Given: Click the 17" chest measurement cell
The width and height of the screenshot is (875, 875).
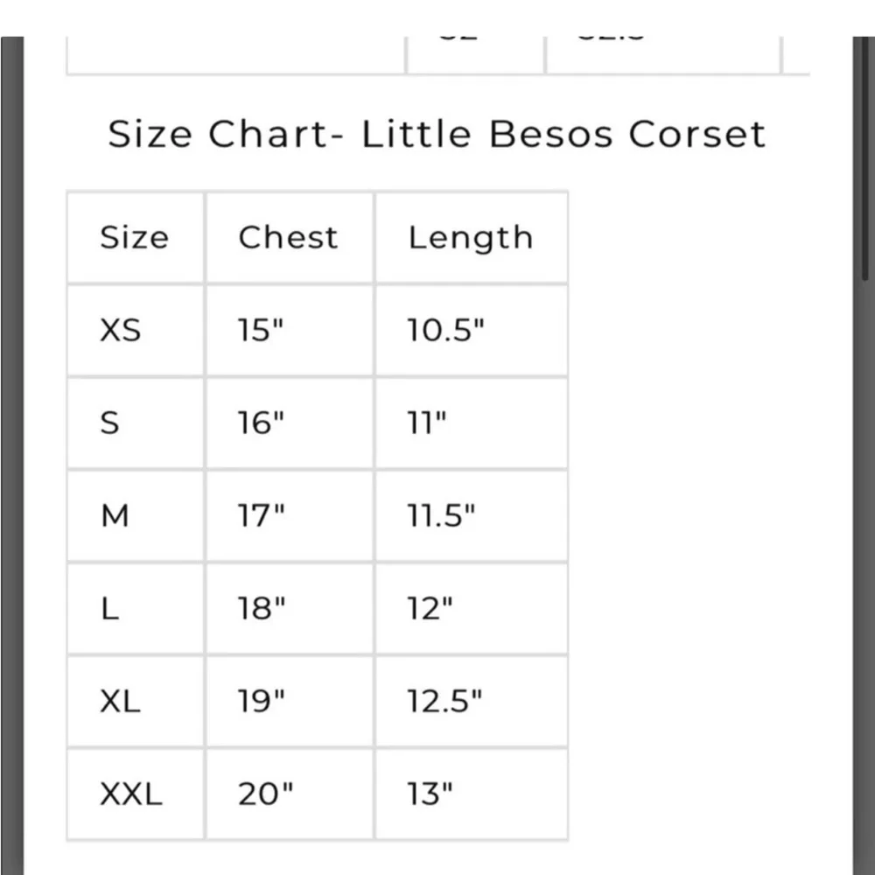Looking at the screenshot, I should 262,516.
